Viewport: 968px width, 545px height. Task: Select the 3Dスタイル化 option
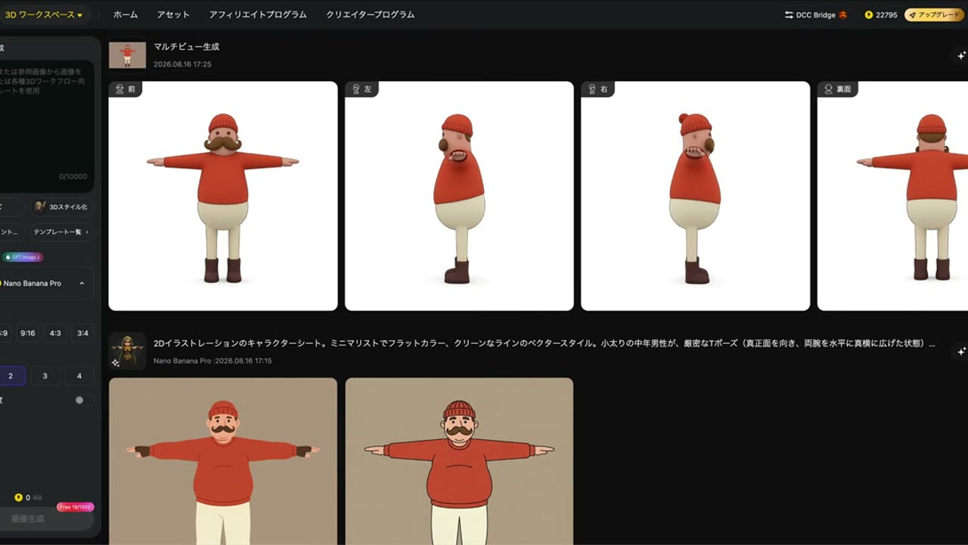pyautogui.click(x=62, y=207)
